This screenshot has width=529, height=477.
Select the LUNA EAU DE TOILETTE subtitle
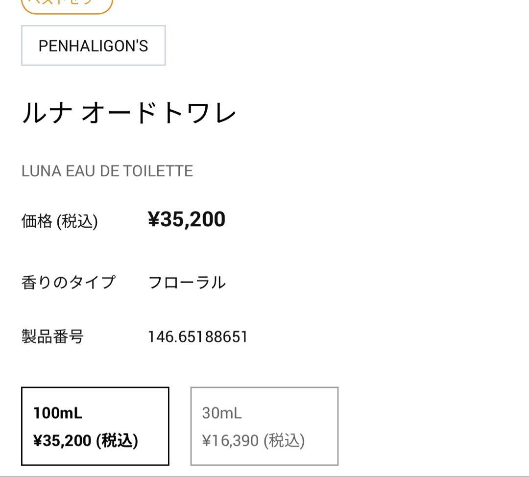click(x=107, y=171)
